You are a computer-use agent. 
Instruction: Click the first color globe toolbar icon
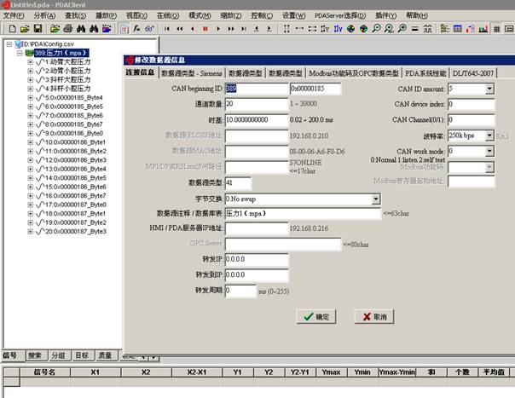click(350, 29)
